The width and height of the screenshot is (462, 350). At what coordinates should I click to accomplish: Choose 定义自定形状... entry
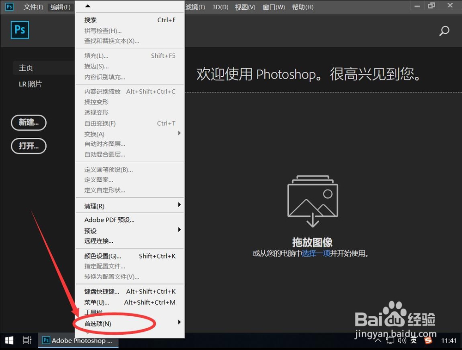[130, 190]
